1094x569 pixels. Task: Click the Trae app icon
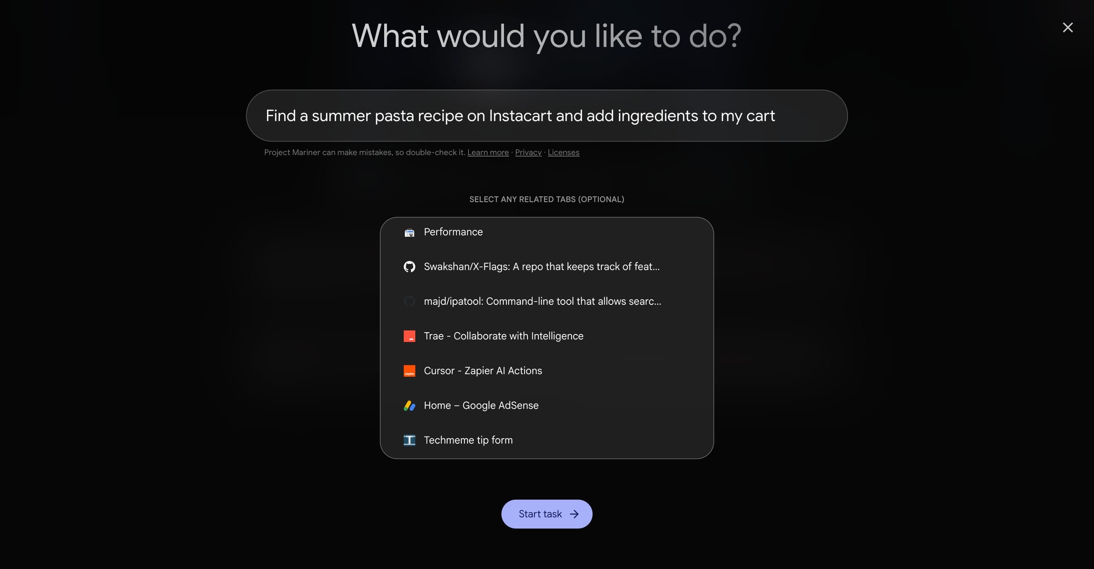click(409, 336)
